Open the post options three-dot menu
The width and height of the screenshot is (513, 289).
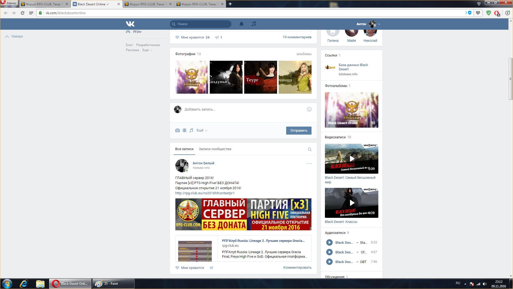(309, 163)
